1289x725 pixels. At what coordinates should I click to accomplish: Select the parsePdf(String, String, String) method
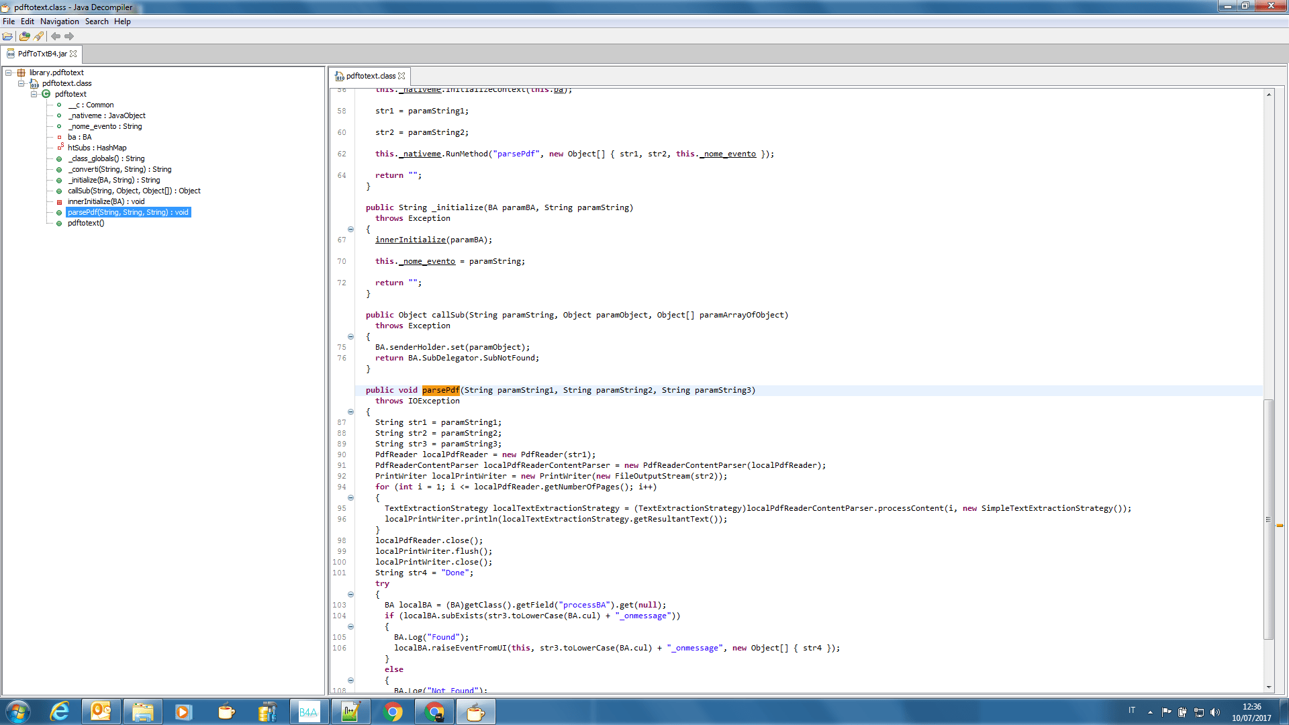(x=128, y=212)
